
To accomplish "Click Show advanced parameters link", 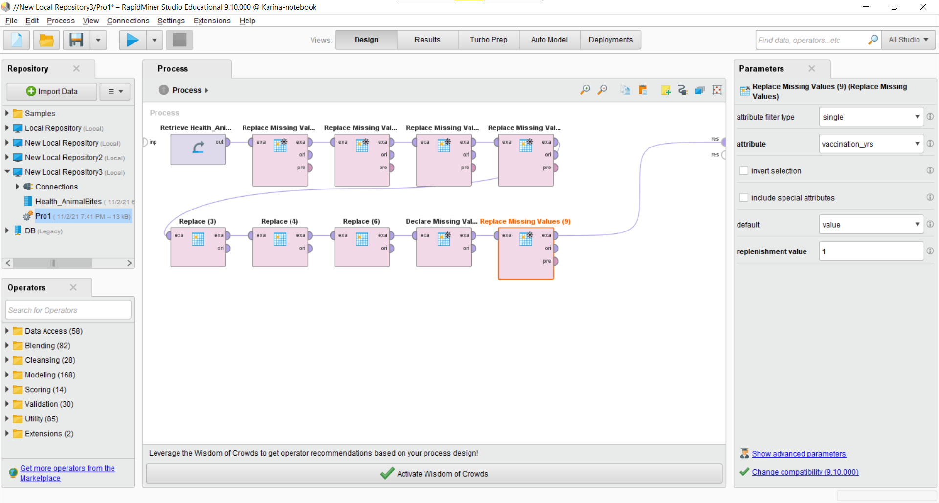I will tap(799, 454).
